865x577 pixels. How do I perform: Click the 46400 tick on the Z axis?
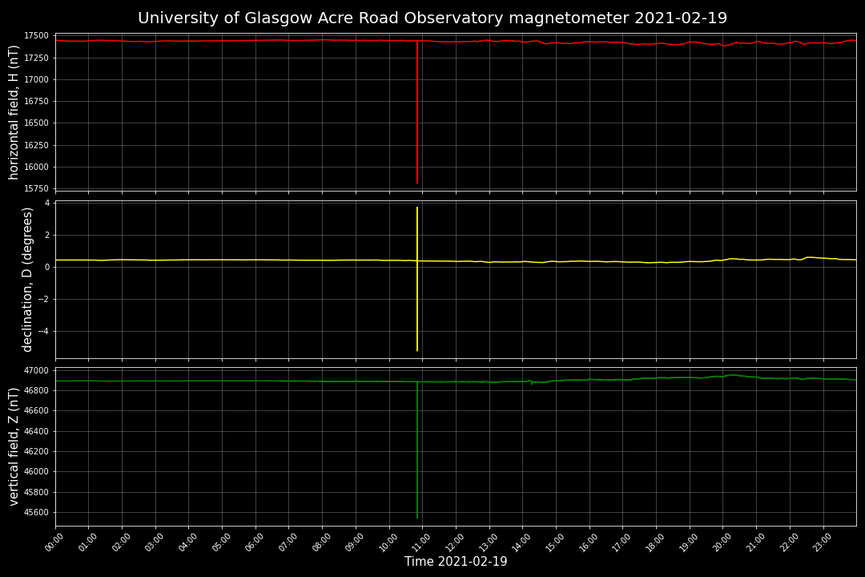click(36, 431)
